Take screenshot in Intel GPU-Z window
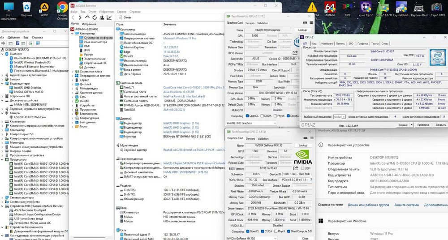448x240 pixels. pyautogui.click(x=305, y=22)
